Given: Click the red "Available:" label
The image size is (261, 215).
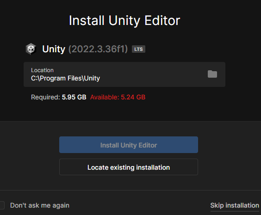Looking at the screenshot, I should (x=105, y=97).
